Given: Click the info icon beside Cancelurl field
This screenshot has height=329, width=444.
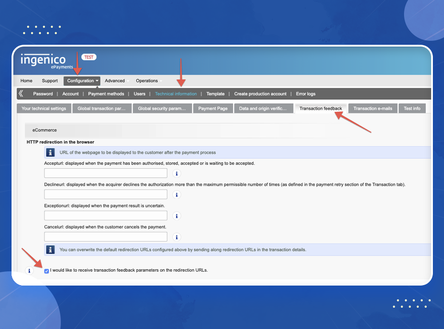Looking at the screenshot, I should [x=176, y=237].
